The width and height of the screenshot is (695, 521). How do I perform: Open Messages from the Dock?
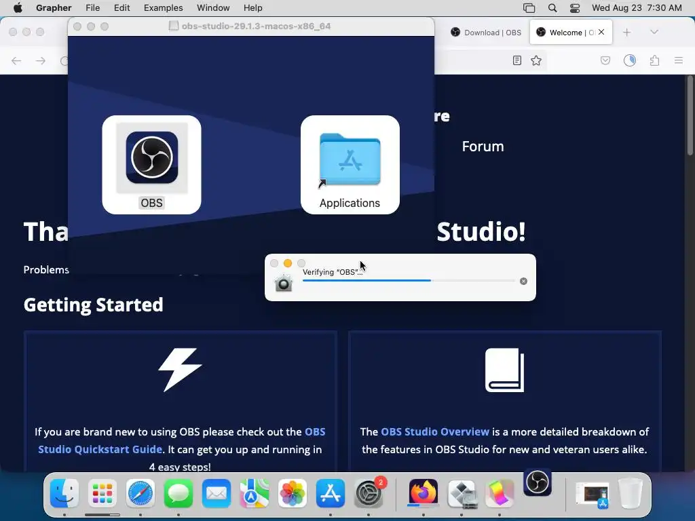(x=179, y=493)
